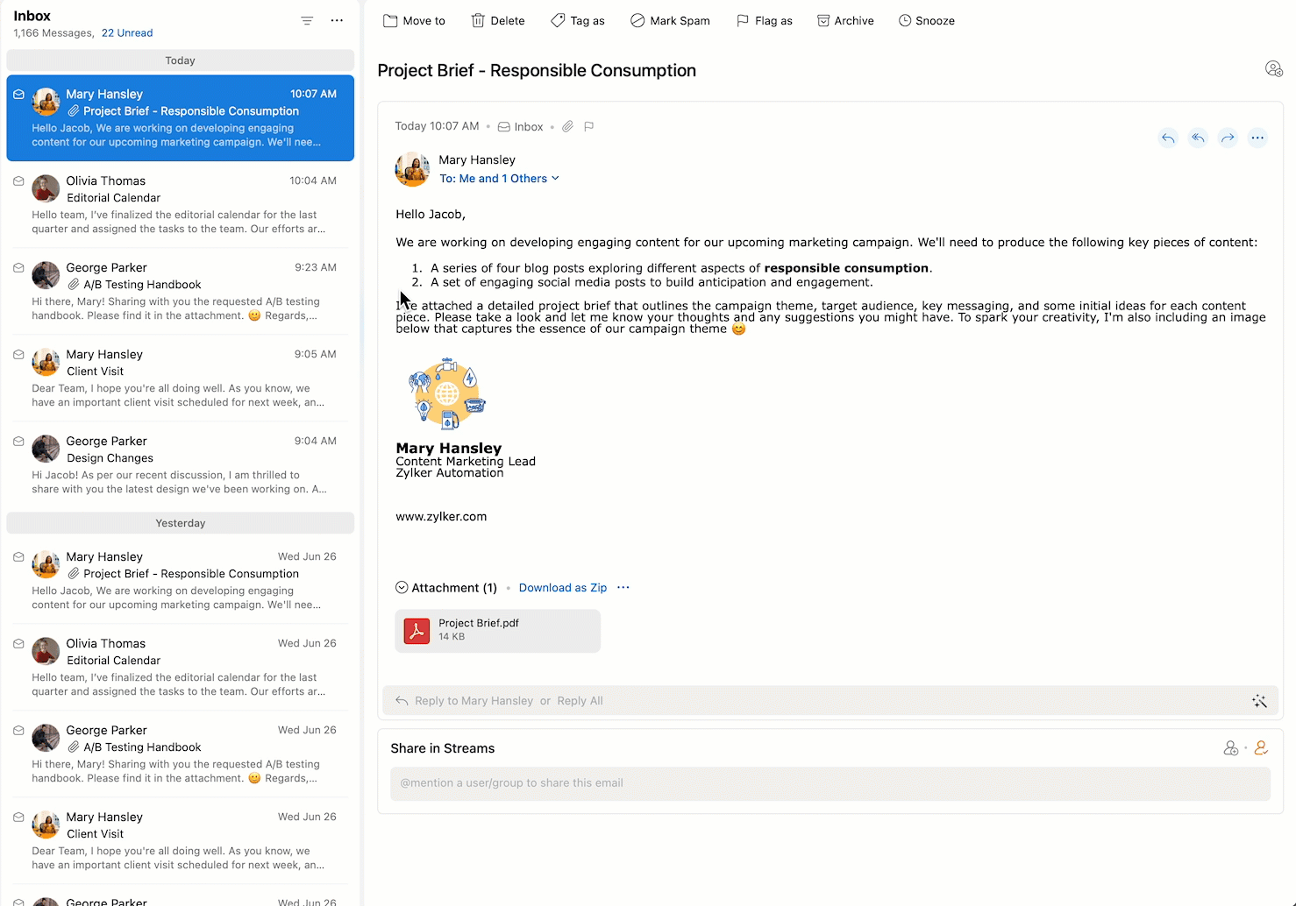Open the "A/B Testing Handbook" email from 9:23 AM
The height and width of the screenshot is (906, 1296).
point(181,292)
